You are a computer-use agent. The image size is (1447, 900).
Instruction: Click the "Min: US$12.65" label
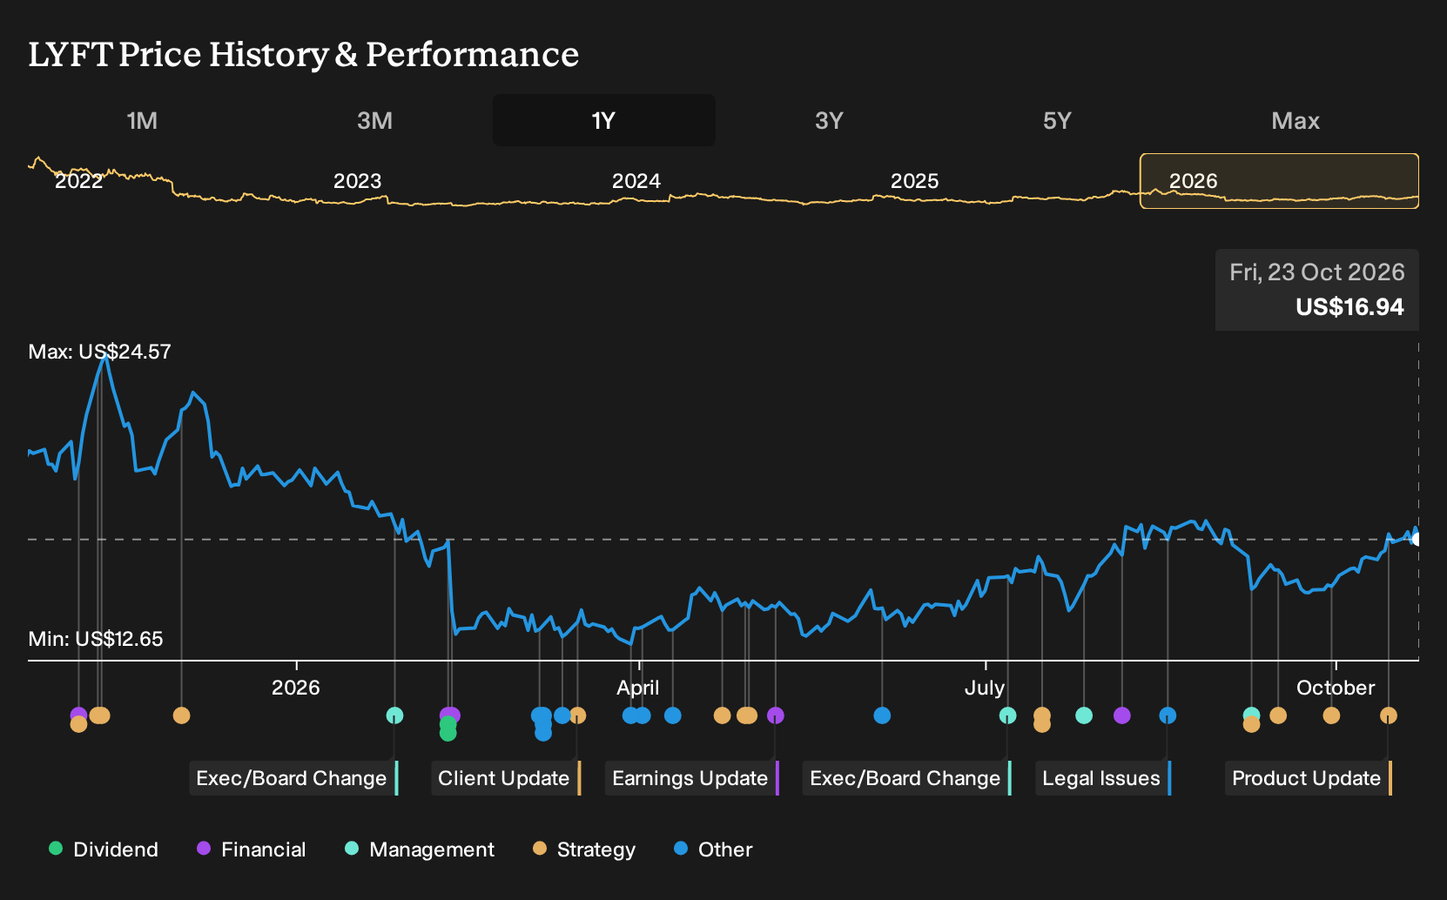(96, 639)
